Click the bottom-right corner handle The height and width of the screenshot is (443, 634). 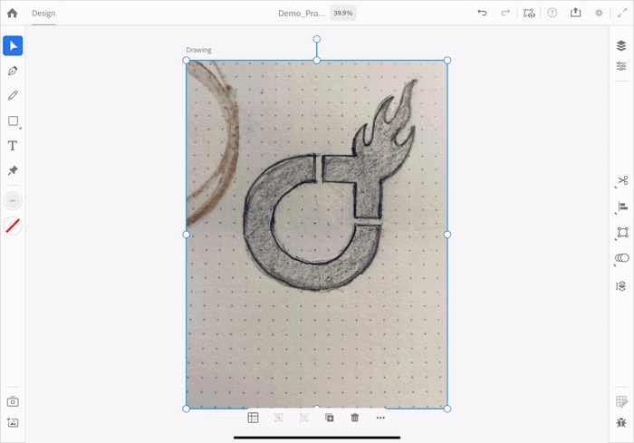click(x=447, y=409)
